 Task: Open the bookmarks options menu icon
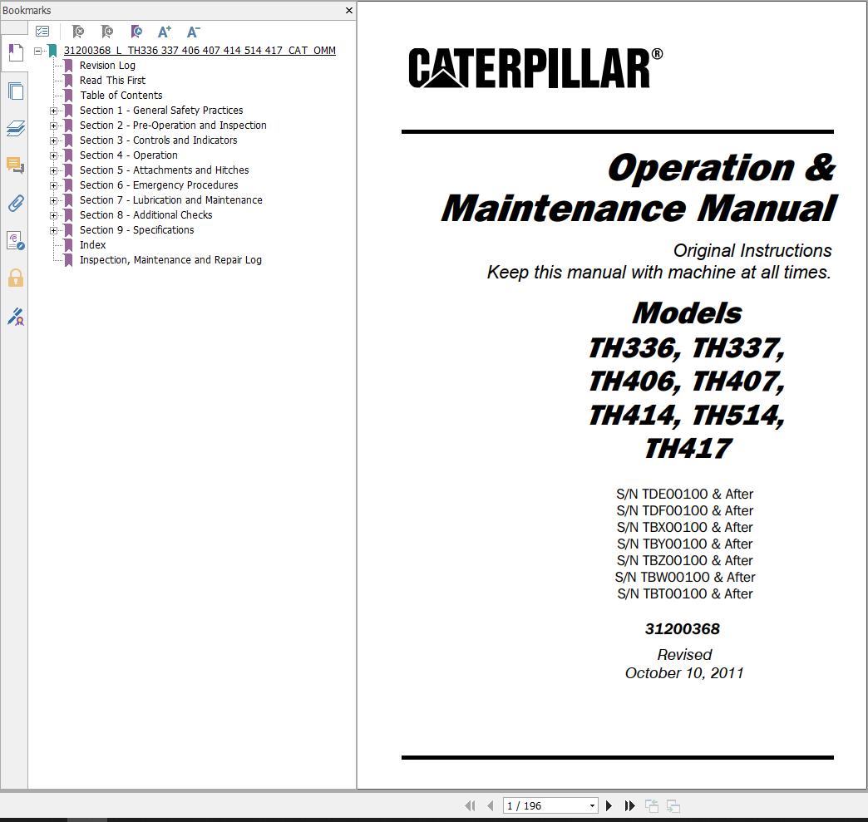click(42, 32)
